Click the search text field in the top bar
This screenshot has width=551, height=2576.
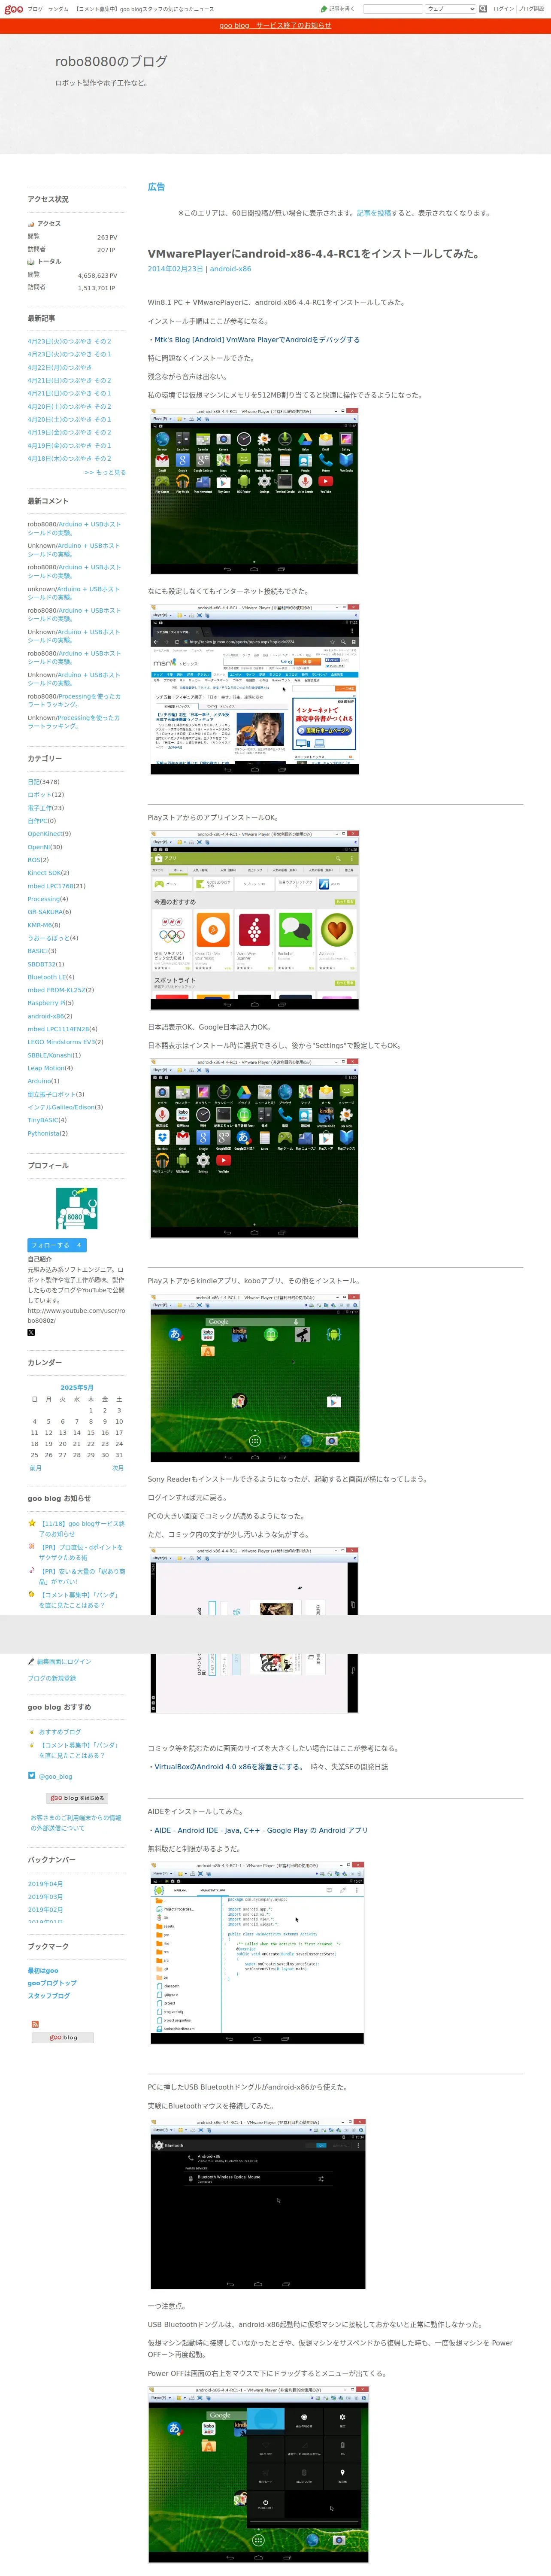[x=393, y=9]
